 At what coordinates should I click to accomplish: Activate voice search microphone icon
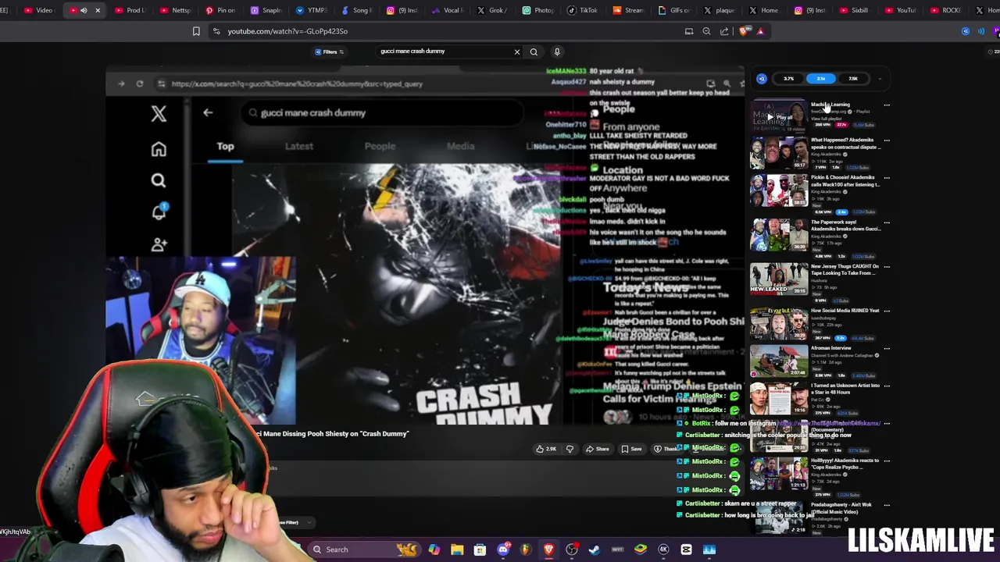point(557,52)
